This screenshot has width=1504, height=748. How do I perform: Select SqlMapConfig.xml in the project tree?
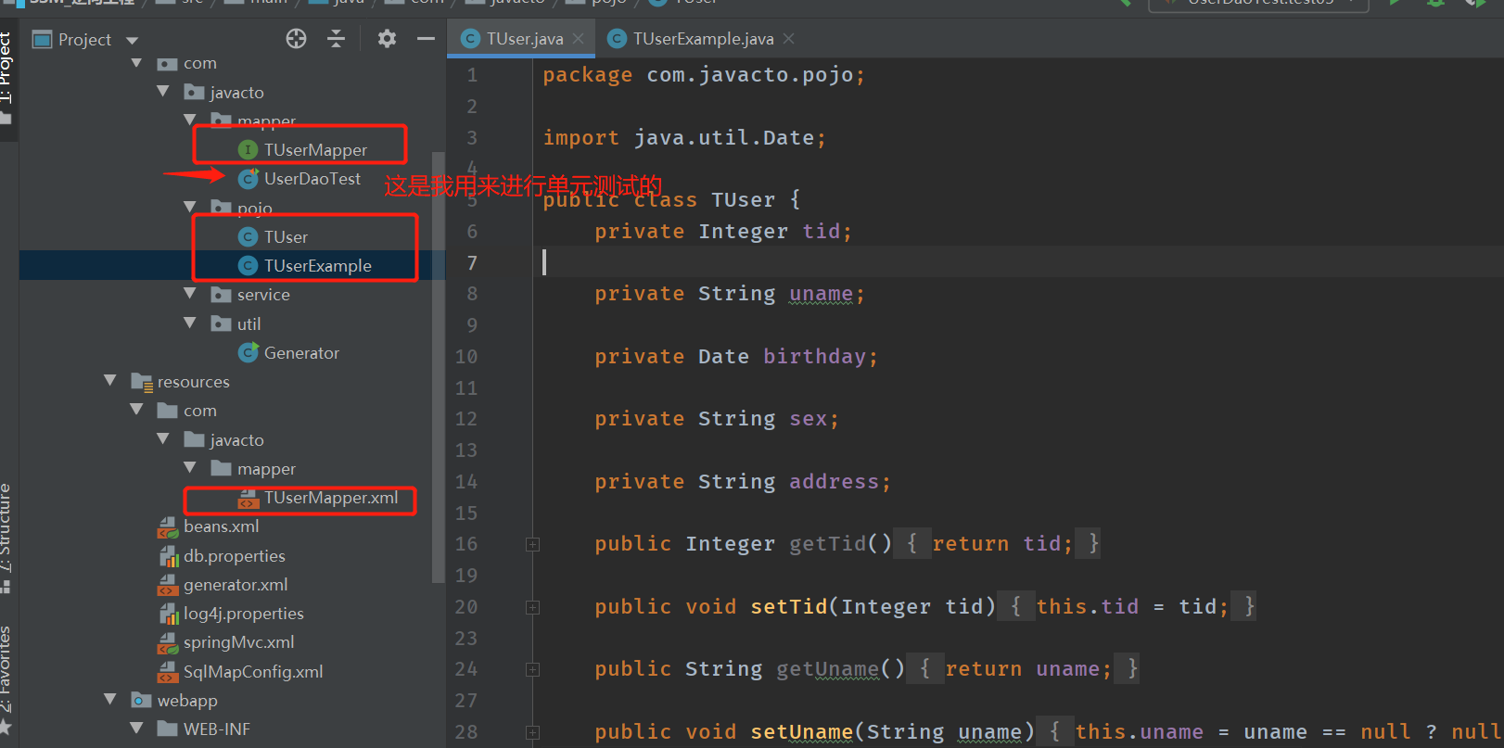point(253,672)
